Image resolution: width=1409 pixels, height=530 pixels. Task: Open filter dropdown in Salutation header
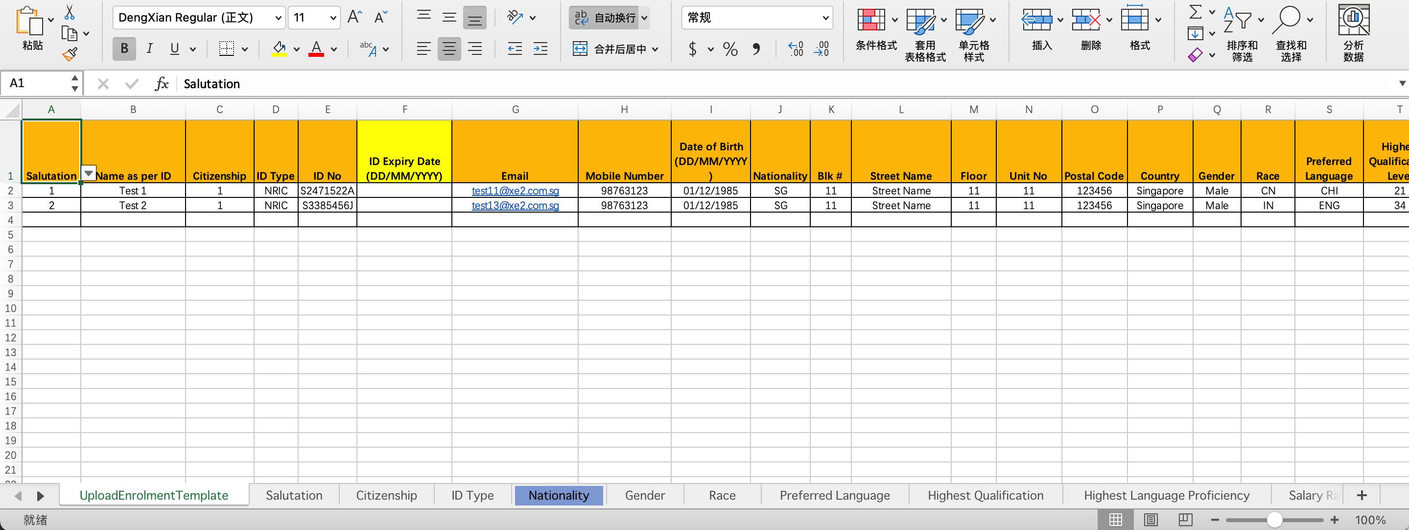tap(88, 173)
